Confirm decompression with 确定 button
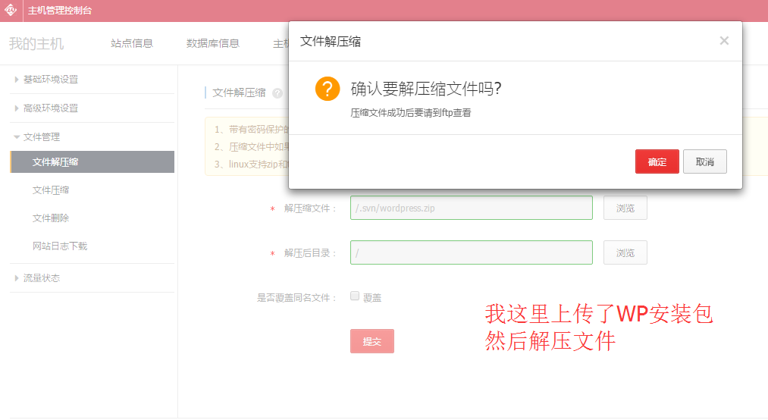The height and width of the screenshot is (420, 768). (657, 161)
